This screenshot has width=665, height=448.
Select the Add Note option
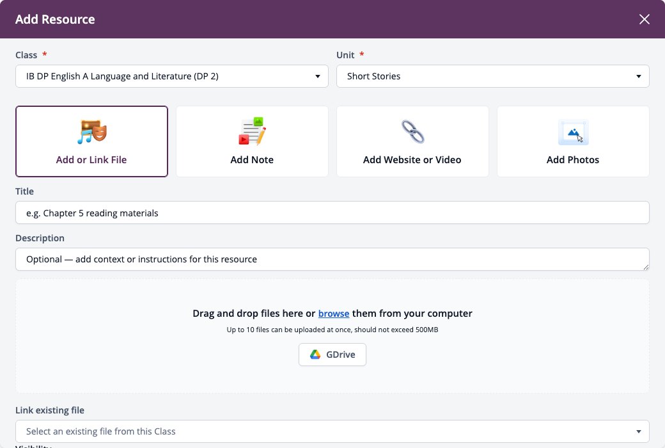252,141
